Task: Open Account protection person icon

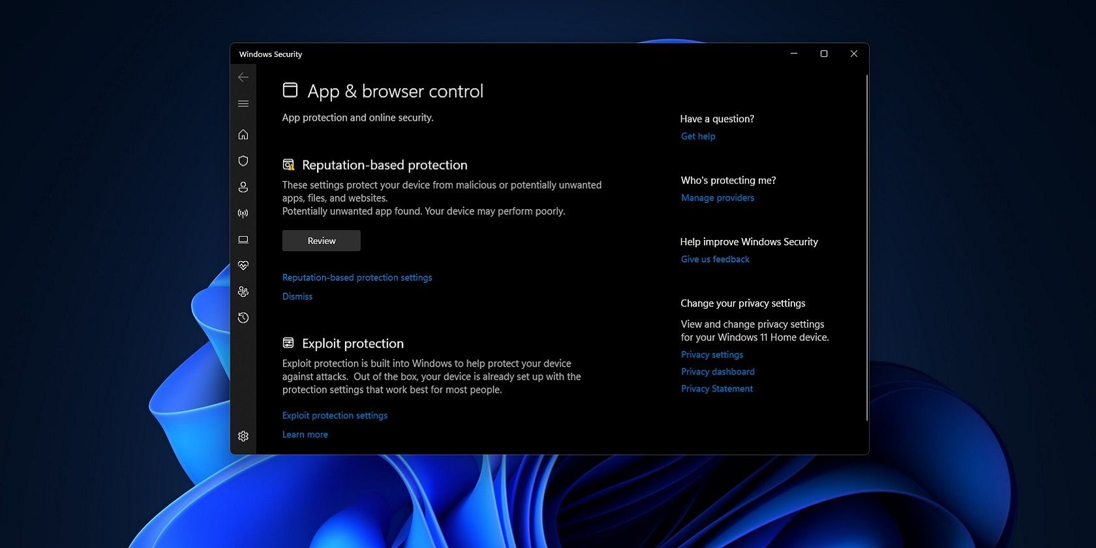Action: [243, 187]
